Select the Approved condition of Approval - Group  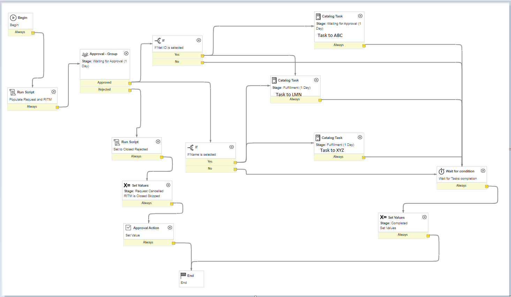click(x=105, y=83)
